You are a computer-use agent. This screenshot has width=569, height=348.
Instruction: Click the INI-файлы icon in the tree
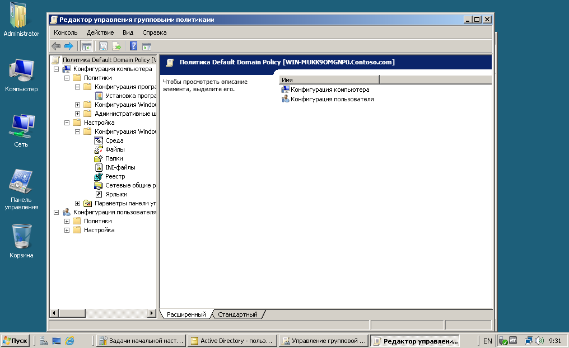pos(99,167)
